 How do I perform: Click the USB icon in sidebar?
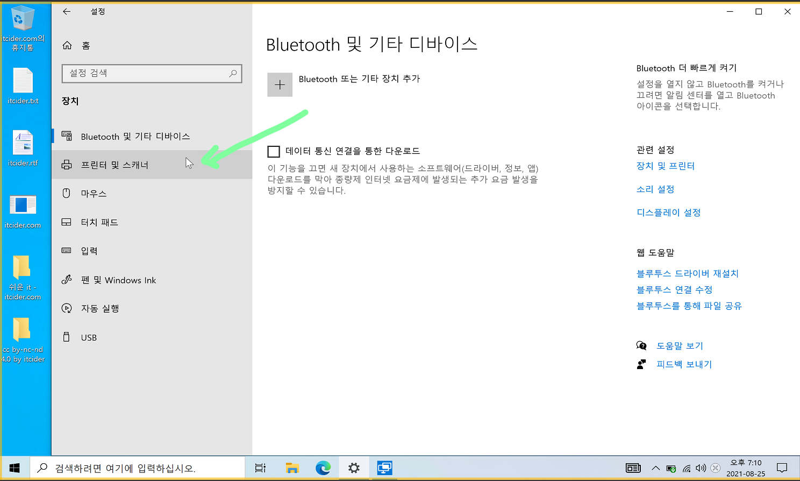click(x=67, y=337)
